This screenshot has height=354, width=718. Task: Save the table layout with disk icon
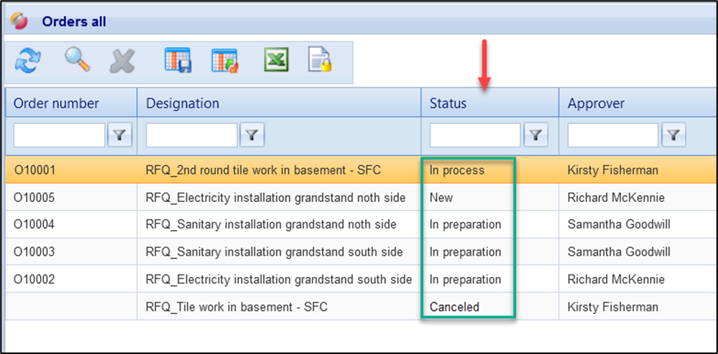point(178,61)
